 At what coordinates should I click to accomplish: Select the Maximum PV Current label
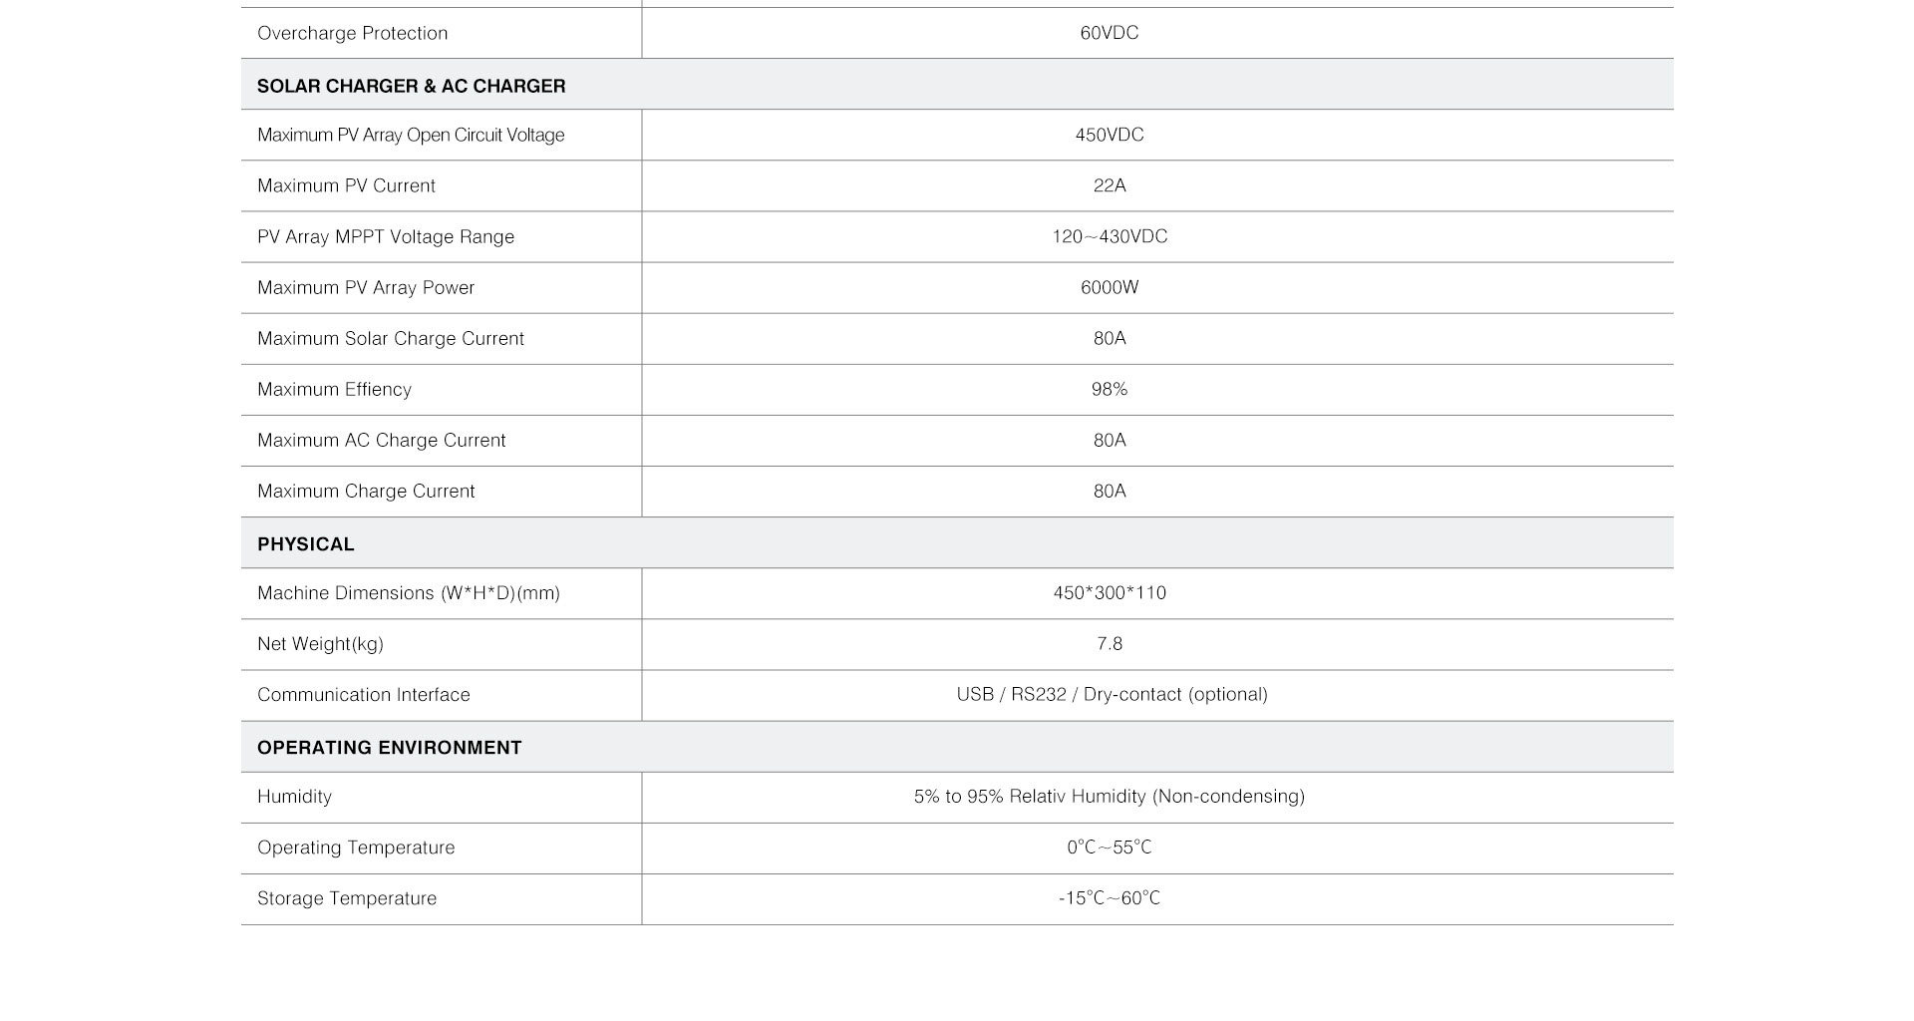tap(346, 185)
